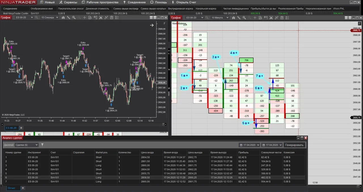Click zoom-in magnifier in left chart toolbar
363x192 pixels.
pyautogui.click(x=74, y=18)
